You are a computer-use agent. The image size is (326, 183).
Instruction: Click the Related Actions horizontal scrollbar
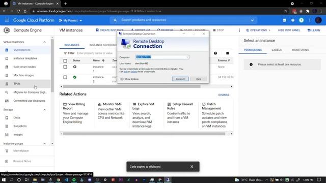(x=144, y=134)
